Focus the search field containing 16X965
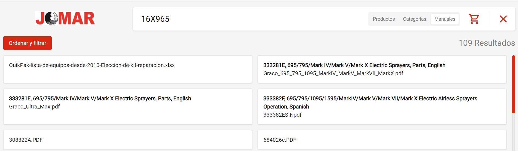518x151 pixels. click(252, 19)
